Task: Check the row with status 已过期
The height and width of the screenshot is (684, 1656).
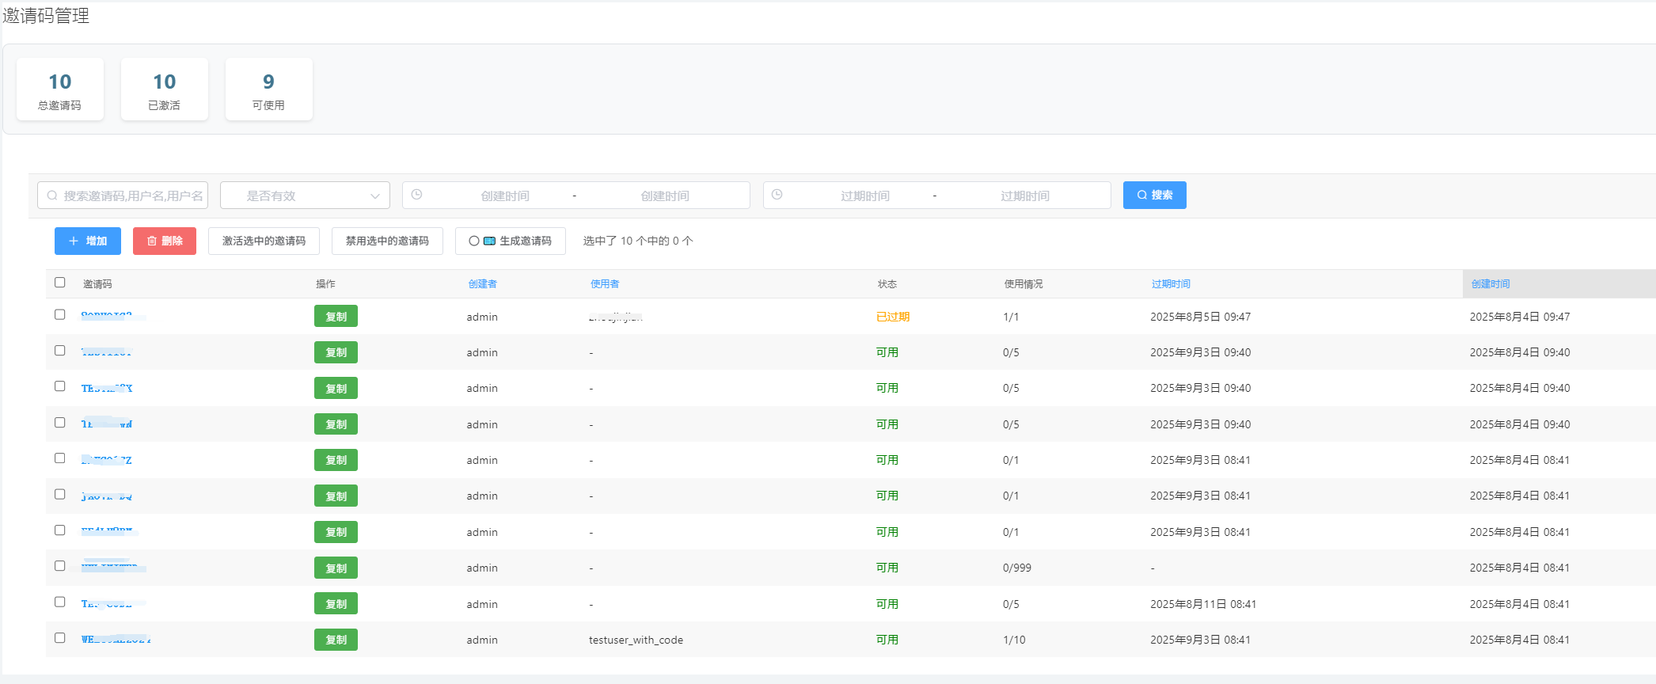Action: tap(60, 315)
